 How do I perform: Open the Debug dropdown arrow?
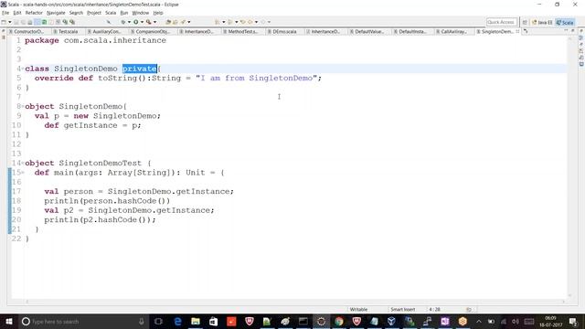[129, 22]
